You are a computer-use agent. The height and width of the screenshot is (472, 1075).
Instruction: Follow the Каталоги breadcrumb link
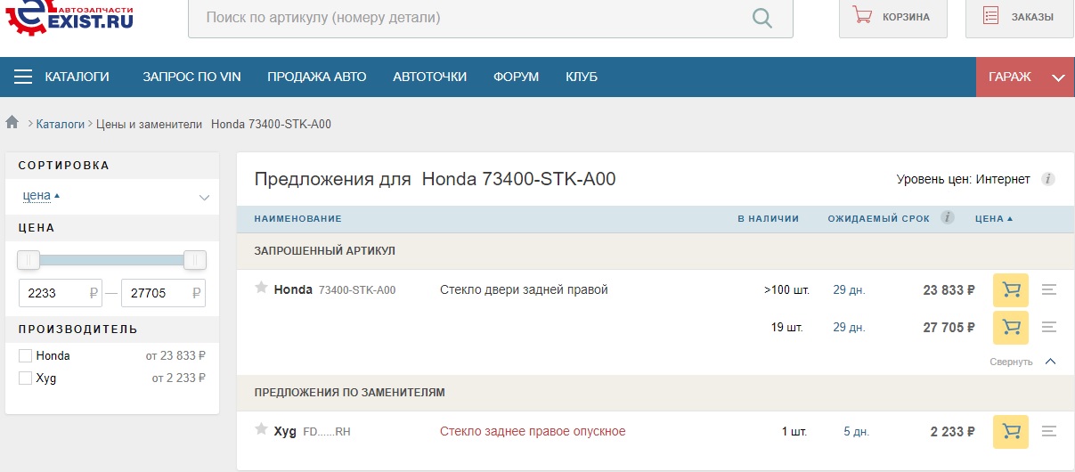point(61,124)
